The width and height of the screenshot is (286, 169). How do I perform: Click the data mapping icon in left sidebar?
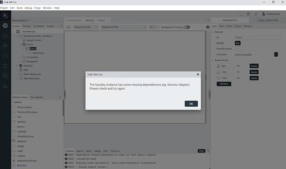click(x=5, y=66)
